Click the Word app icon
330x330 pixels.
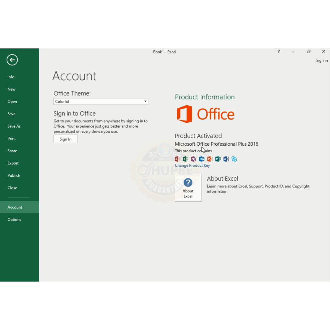[226, 159]
